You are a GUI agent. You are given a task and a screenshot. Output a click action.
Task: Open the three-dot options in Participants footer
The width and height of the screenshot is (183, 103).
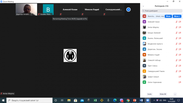click(x=175, y=94)
